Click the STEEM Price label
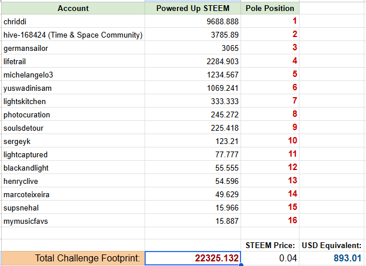The image size is (366, 266). 270,245
